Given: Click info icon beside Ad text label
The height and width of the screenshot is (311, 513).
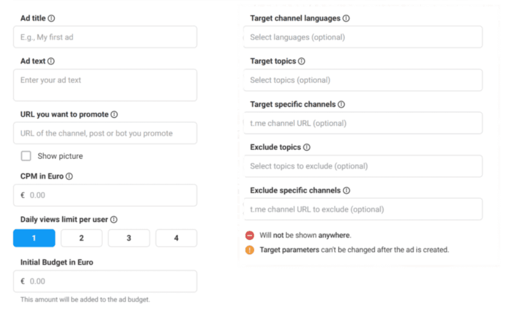Looking at the screenshot, I should tap(51, 61).
